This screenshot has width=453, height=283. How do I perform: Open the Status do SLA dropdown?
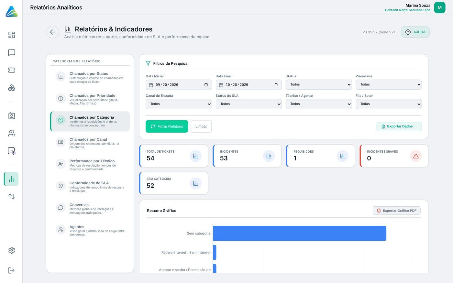(x=249, y=104)
